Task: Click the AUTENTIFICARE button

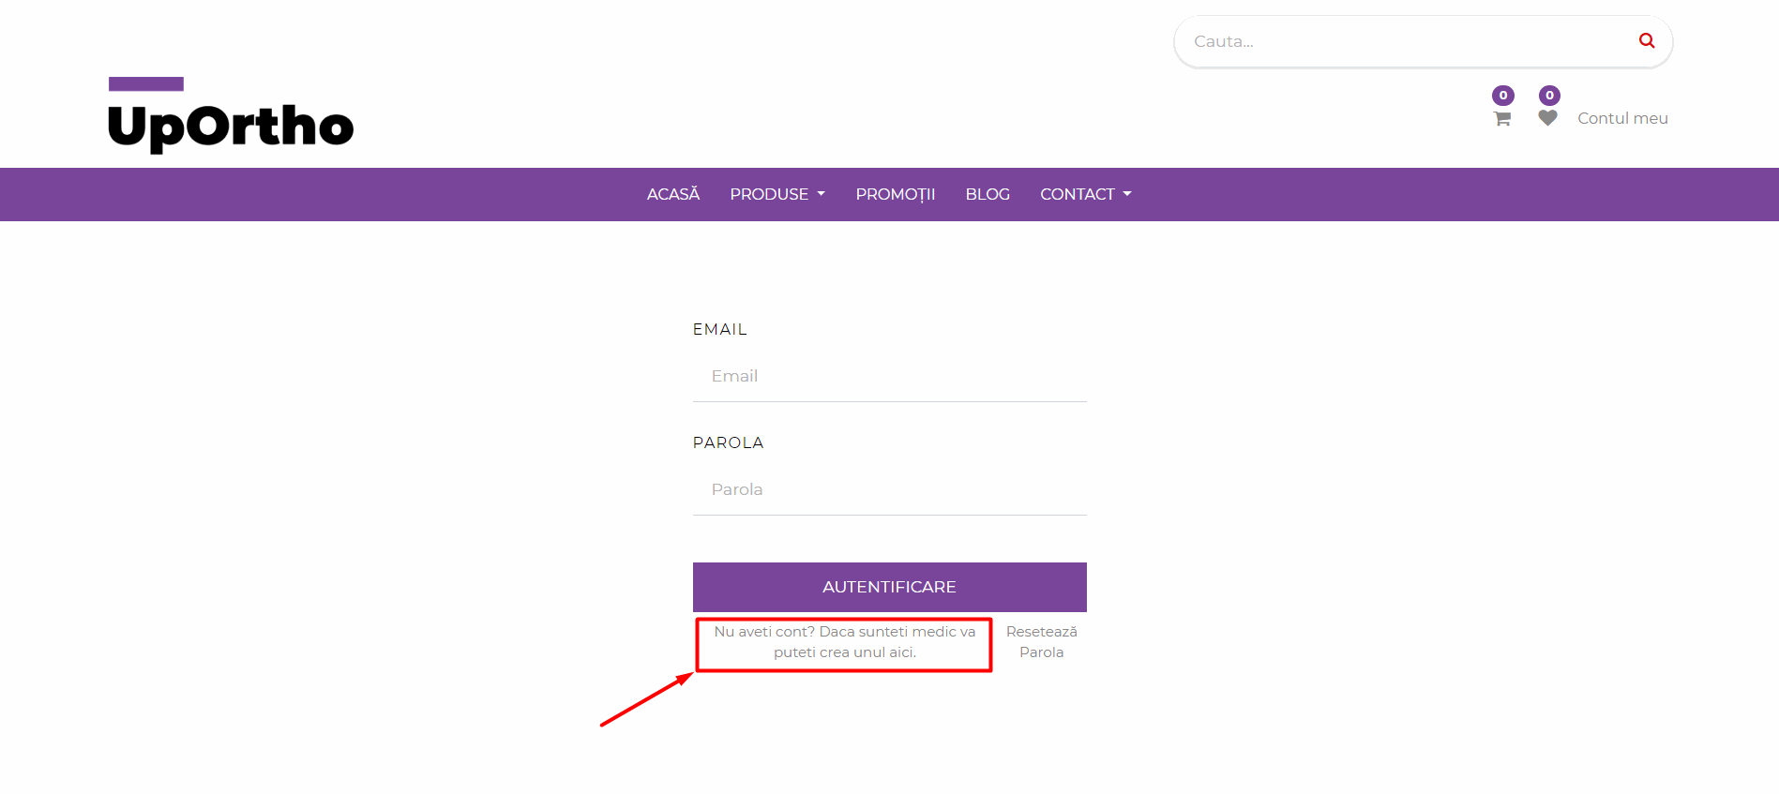Action: coord(889,587)
